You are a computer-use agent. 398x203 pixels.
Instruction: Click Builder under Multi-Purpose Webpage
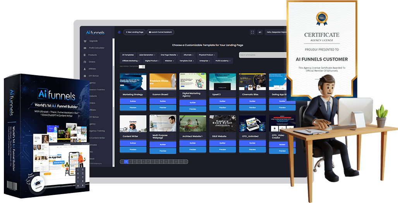pos(163,145)
